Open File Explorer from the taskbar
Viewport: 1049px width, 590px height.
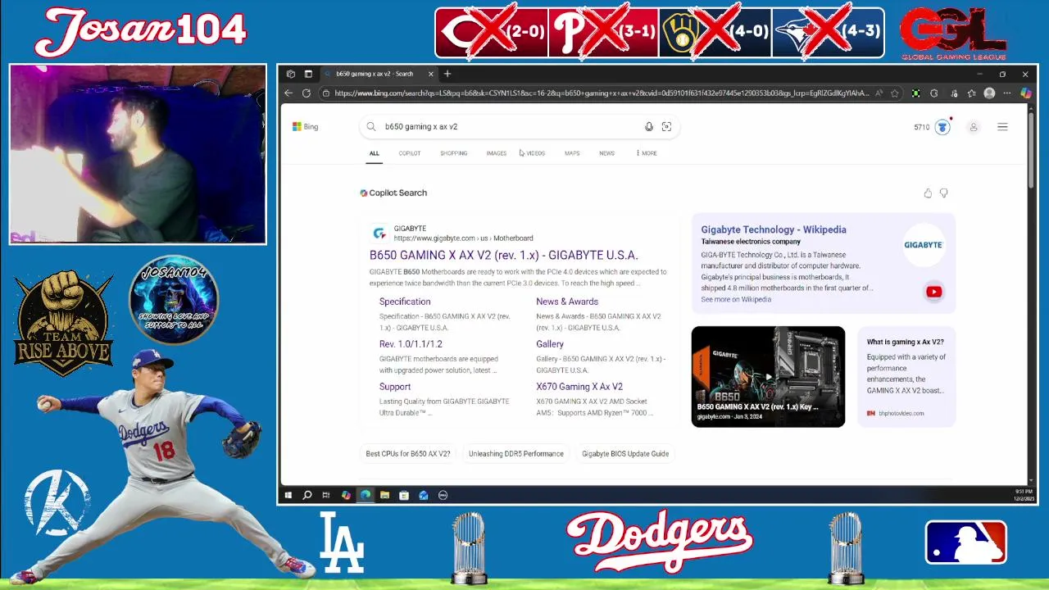pos(384,495)
